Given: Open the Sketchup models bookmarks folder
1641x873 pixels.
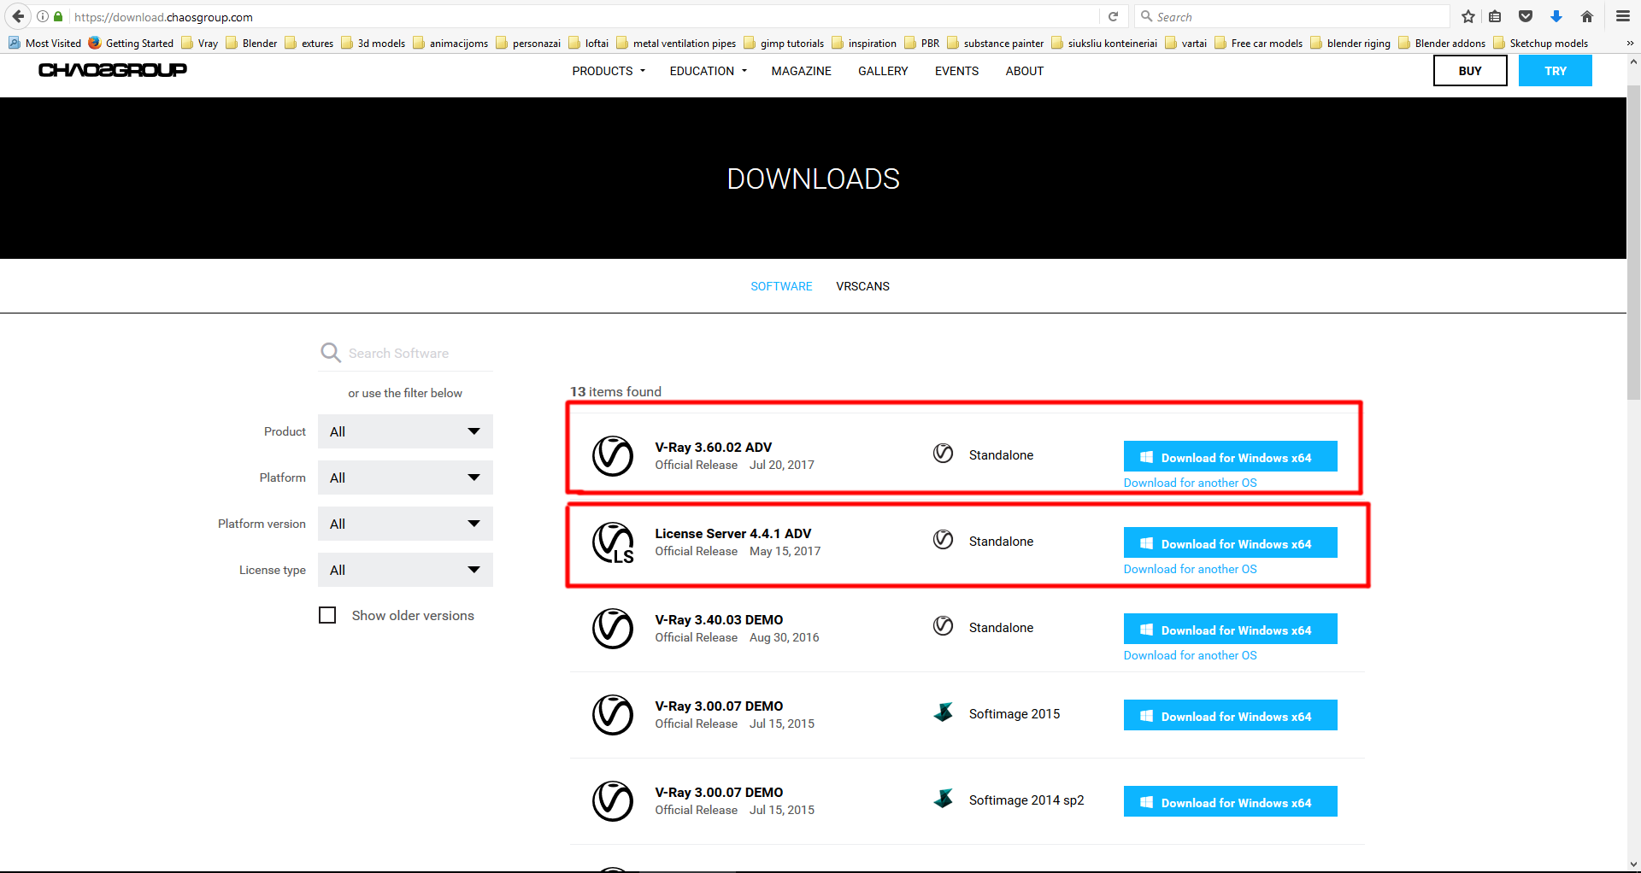Looking at the screenshot, I should coord(1540,43).
